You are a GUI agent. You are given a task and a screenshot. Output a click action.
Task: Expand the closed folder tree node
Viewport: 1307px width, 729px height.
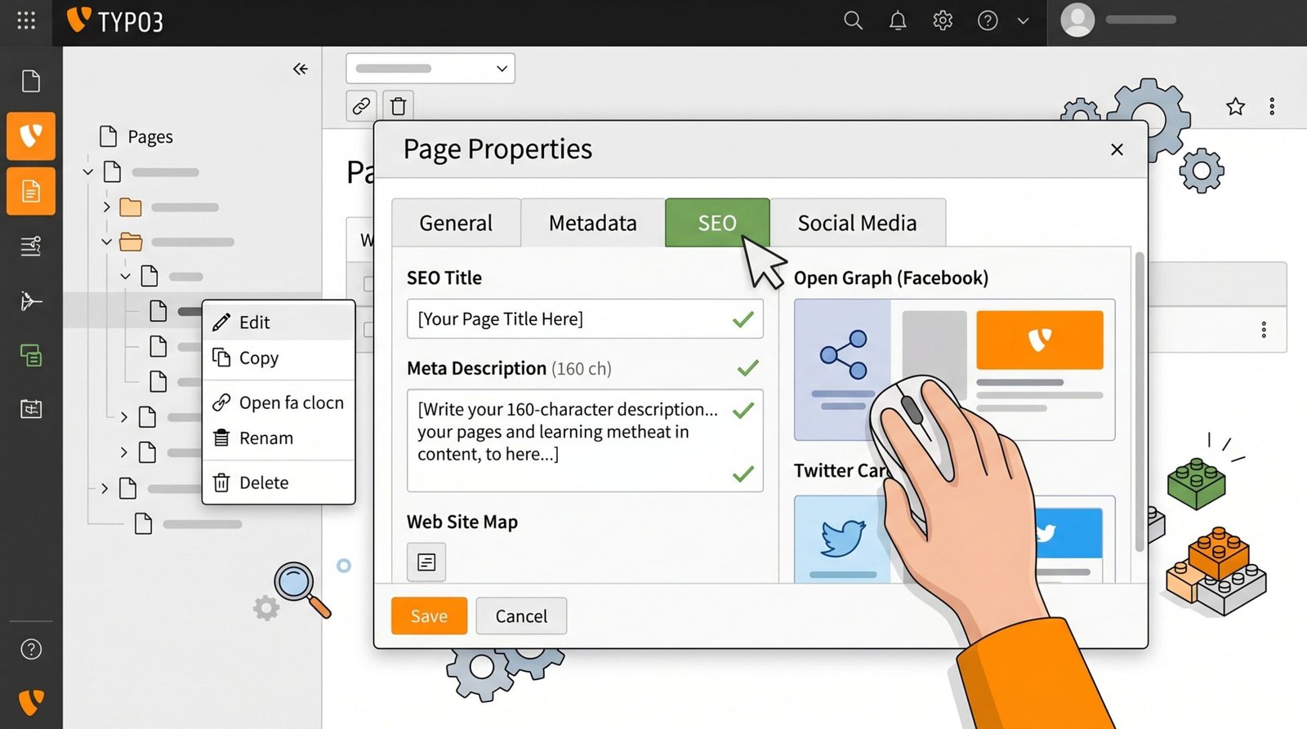coord(106,207)
